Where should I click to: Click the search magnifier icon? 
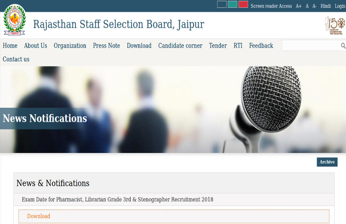[x=343, y=46]
